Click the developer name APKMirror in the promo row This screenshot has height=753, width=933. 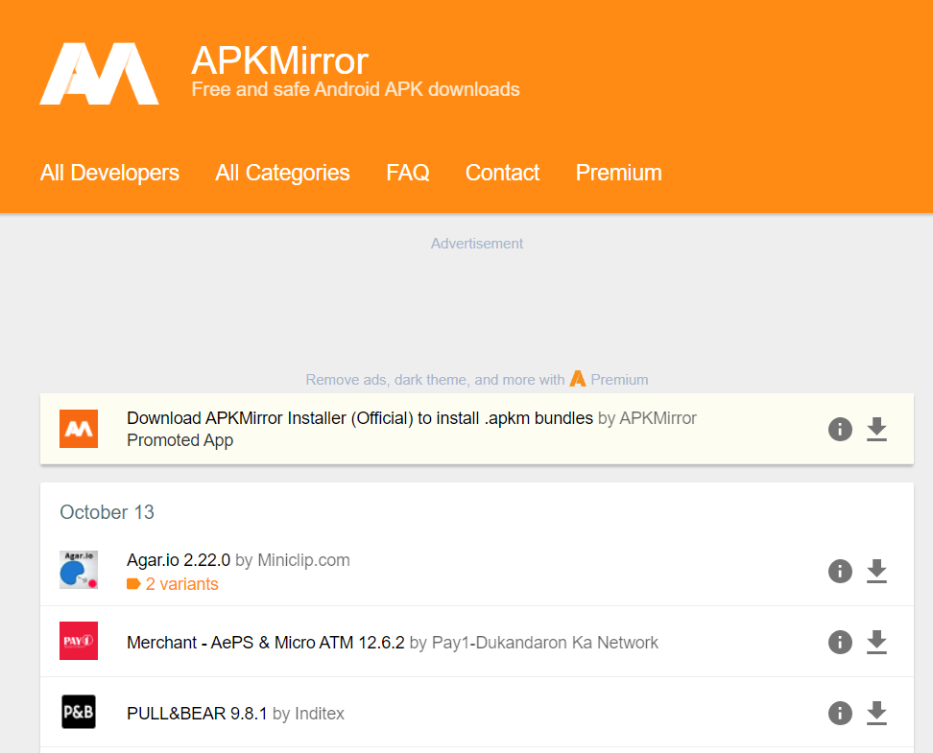658,418
